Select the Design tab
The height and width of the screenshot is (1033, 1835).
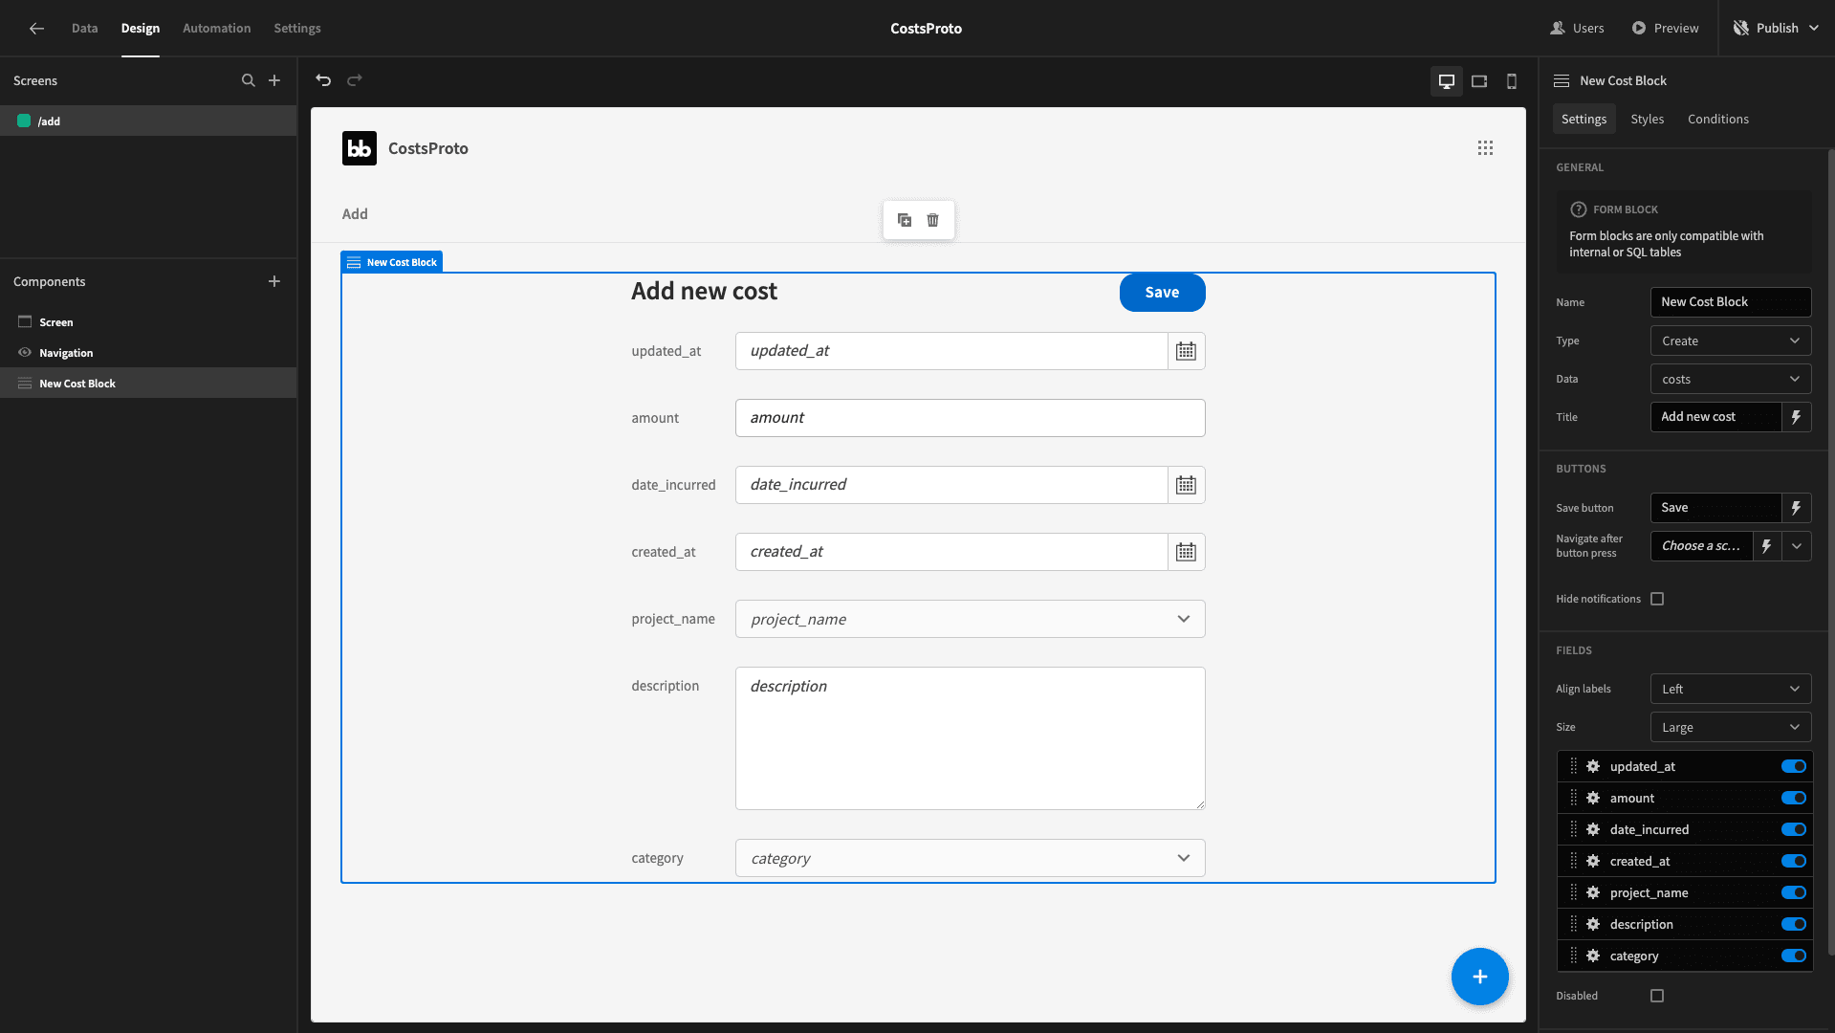[x=141, y=29]
